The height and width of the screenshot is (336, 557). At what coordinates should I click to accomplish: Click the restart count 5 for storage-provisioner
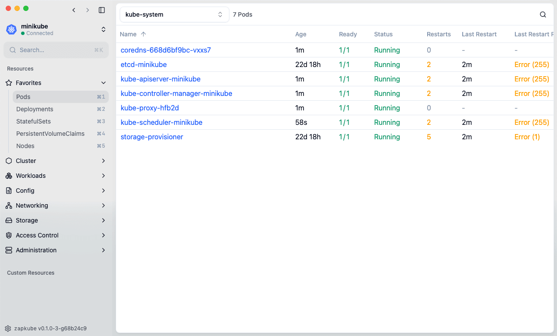pyautogui.click(x=429, y=137)
